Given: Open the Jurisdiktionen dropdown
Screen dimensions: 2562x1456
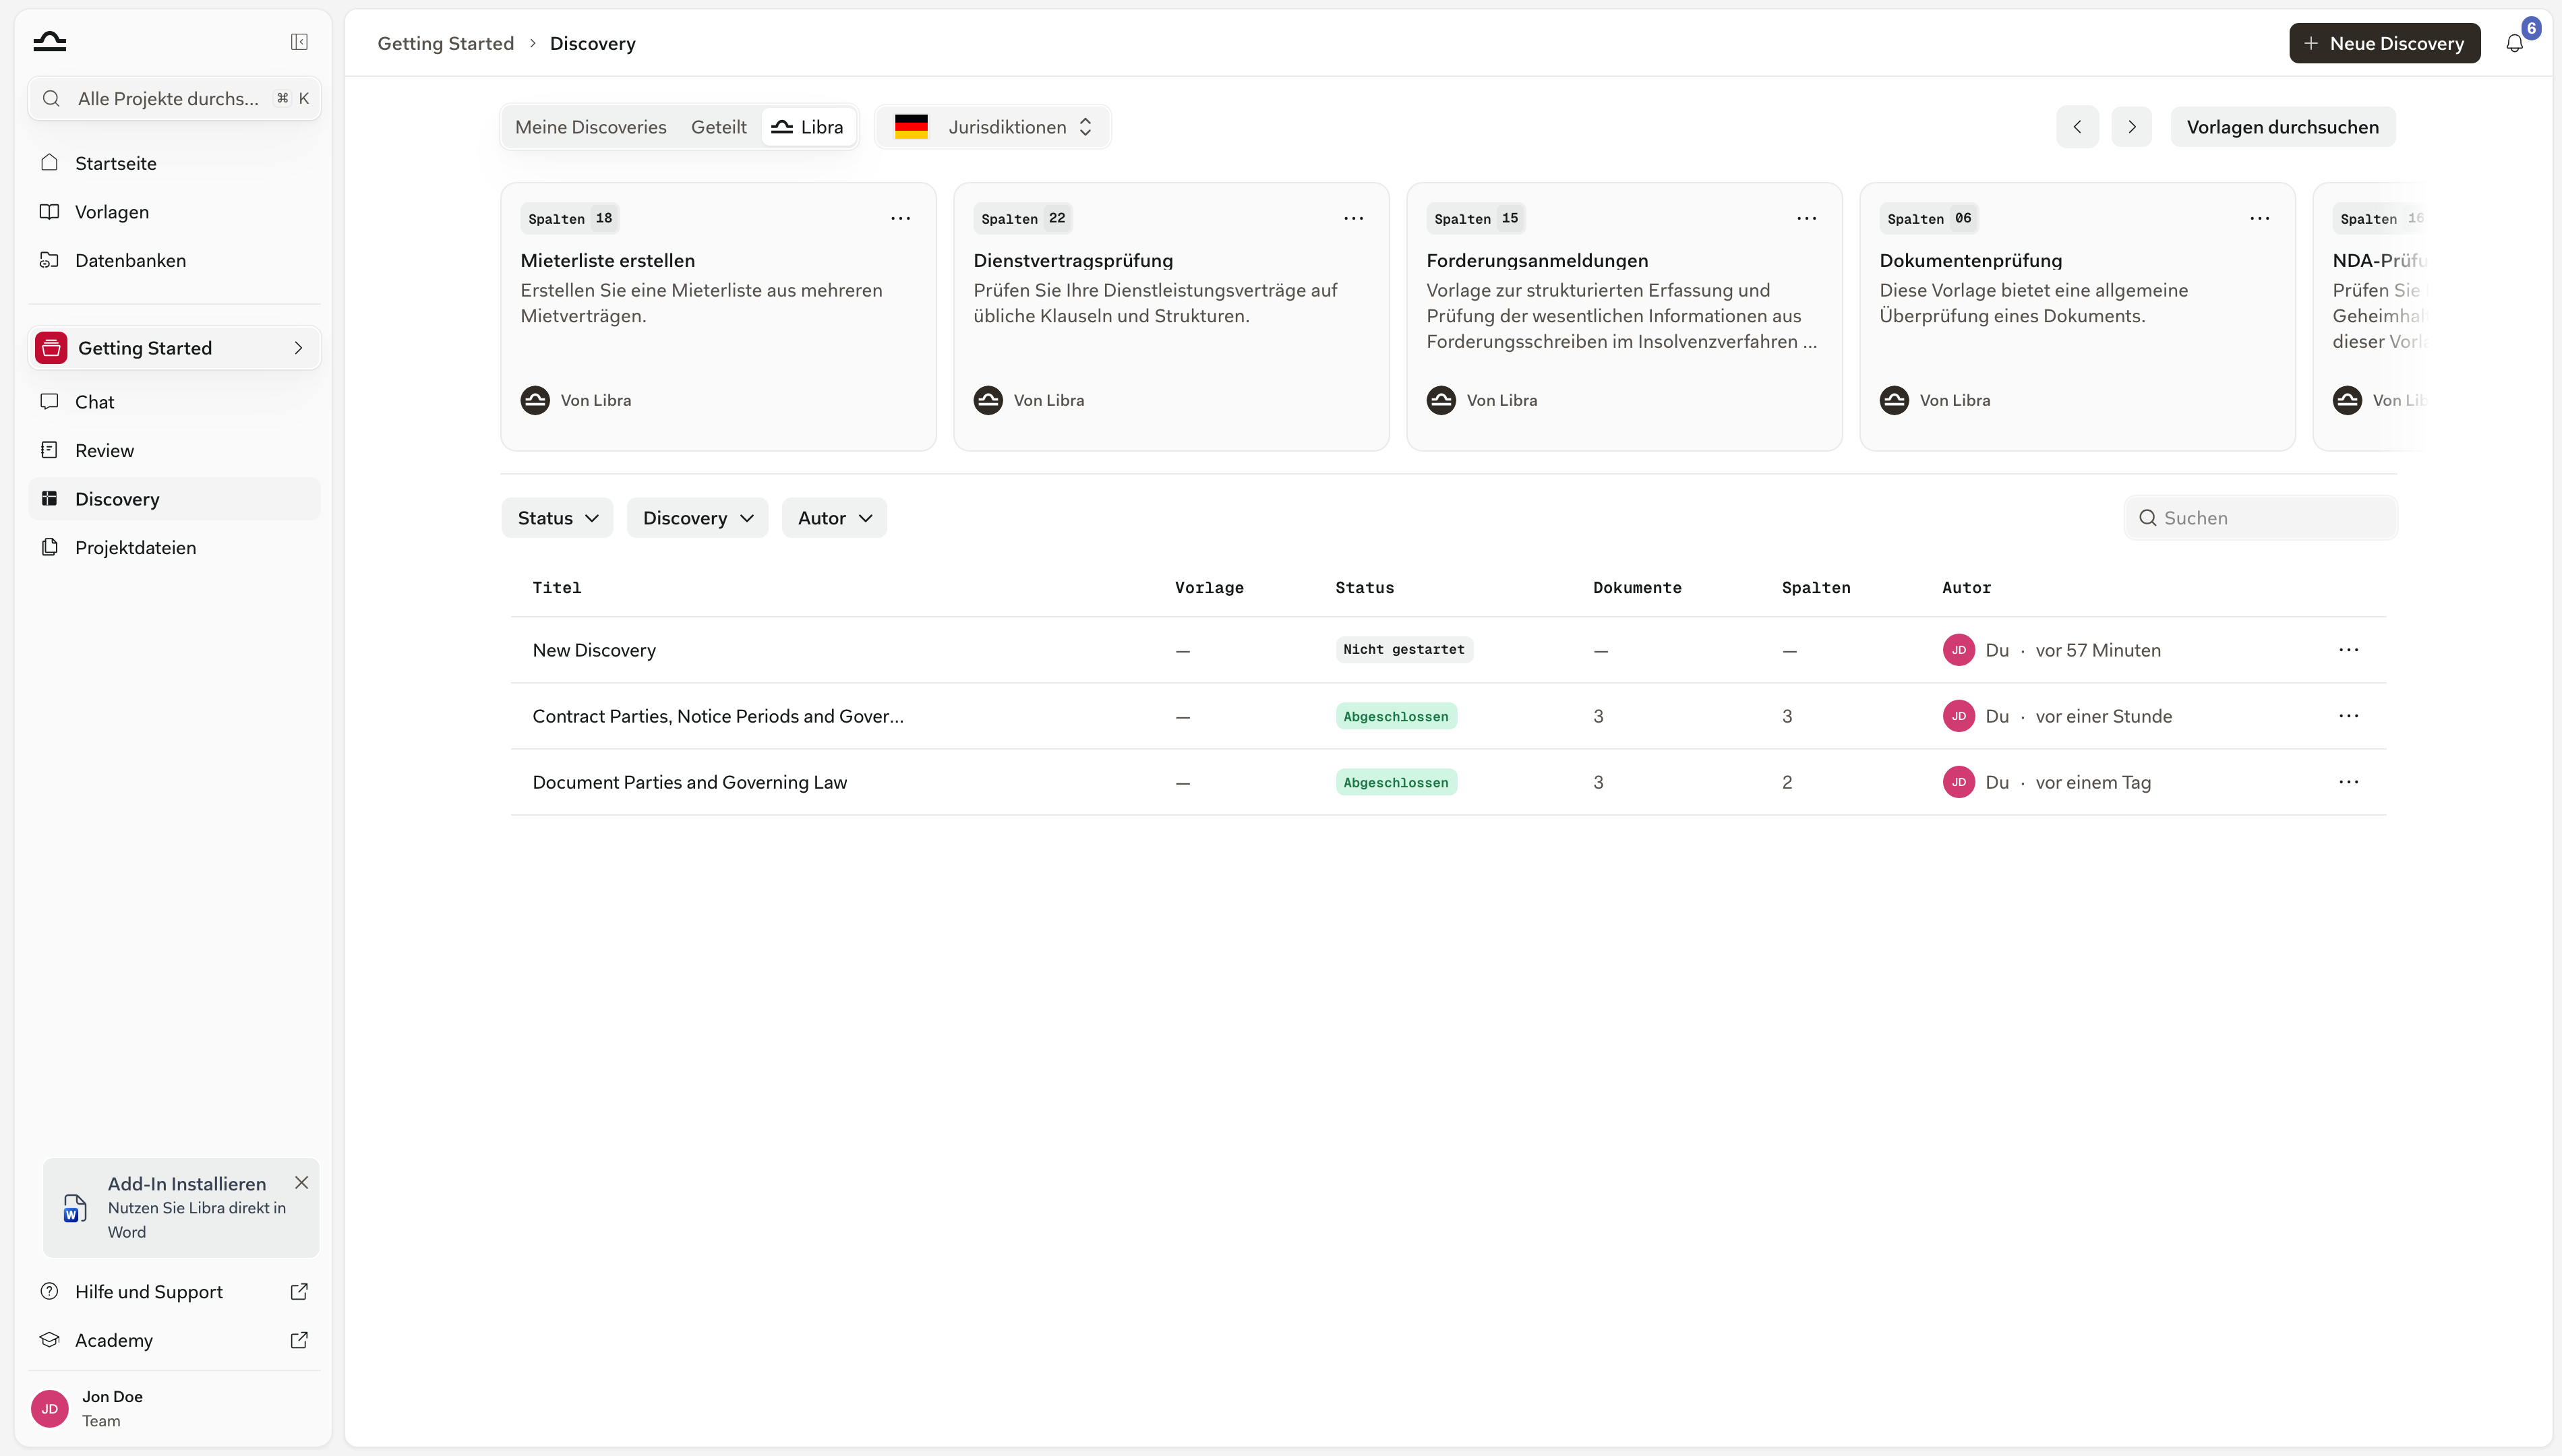Looking at the screenshot, I should [x=993, y=127].
